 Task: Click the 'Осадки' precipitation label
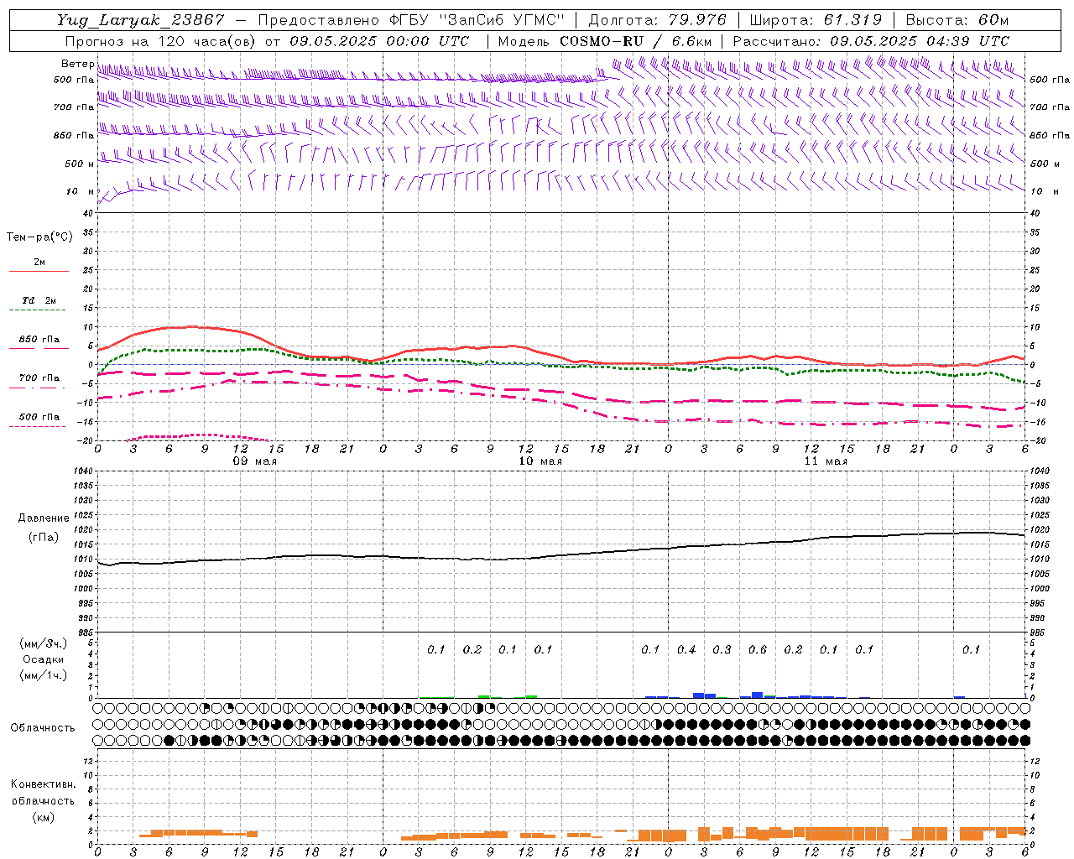(x=44, y=659)
